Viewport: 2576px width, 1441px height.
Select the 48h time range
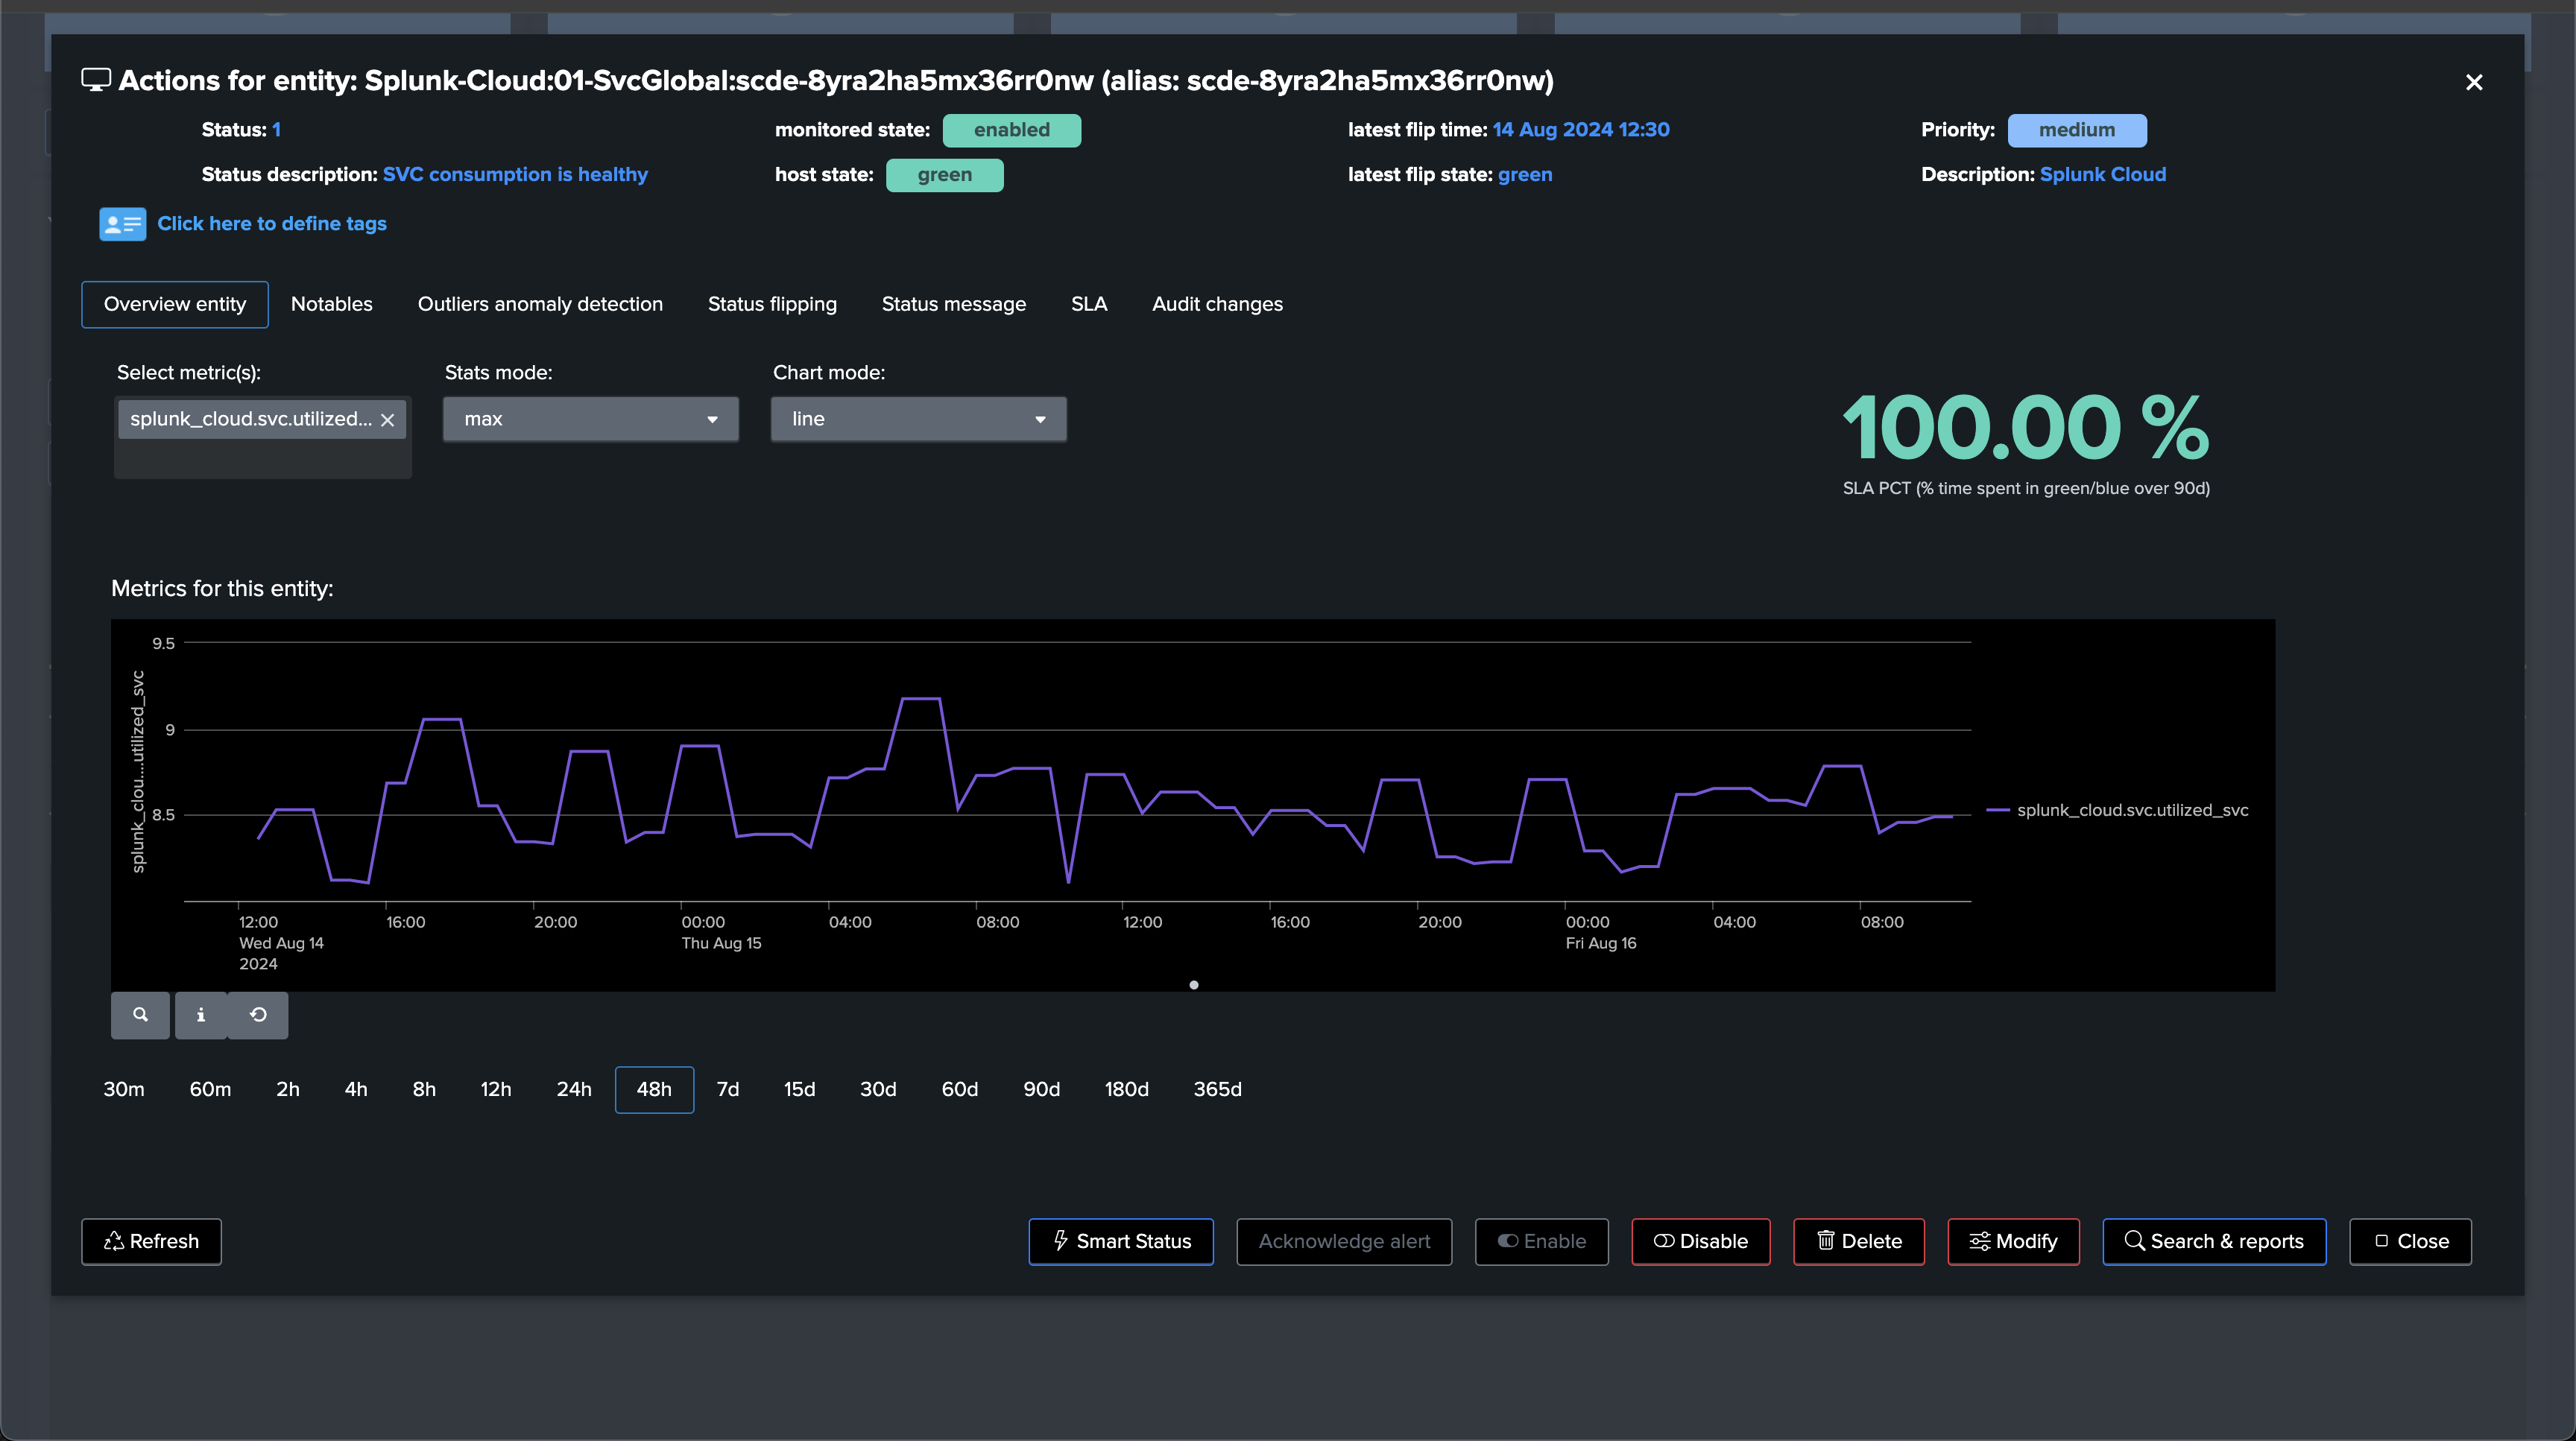(x=654, y=1089)
